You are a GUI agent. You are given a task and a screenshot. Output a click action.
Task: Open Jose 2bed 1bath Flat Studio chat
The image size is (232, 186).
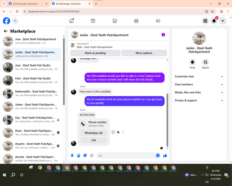[31, 67]
